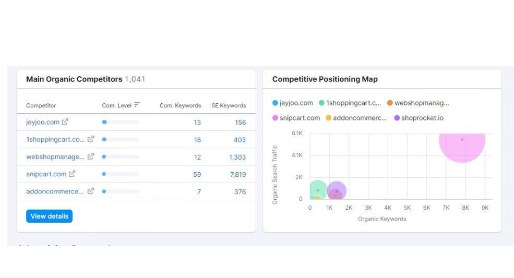Click the 1,041 competitors count
Image resolution: width=514 pixels, height=278 pixels.
[x=135, y=79]
